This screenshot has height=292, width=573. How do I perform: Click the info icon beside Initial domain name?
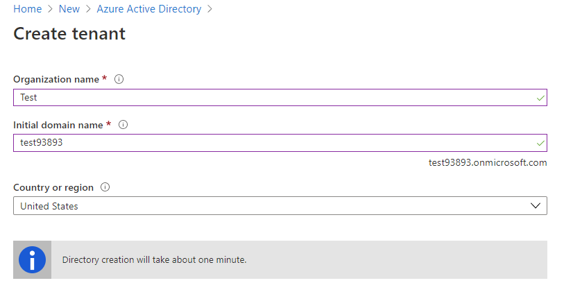pyautogui.click(x=123, y=125)
